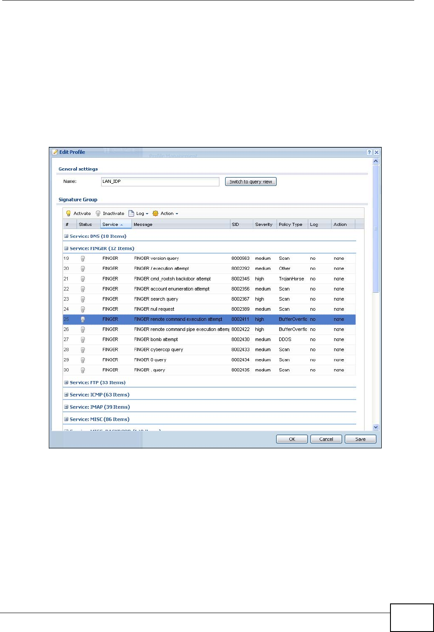Click the status bulb for cmd_rootsh backdoor attempt
Image resolution: width=434 pixels, height=632 pixels.
83,279
